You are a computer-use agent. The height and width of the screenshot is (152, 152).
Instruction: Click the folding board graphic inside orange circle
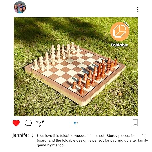119,31
